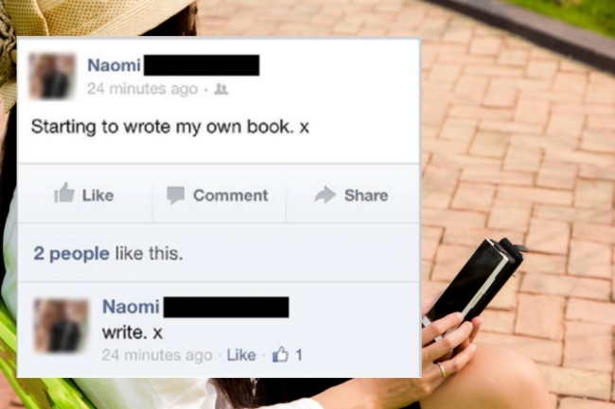View the comment's like count "1"
The image size is (615, 409).
[x=299, y=355]
